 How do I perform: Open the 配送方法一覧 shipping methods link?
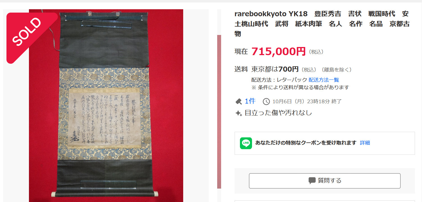click(x=324, y=80)
